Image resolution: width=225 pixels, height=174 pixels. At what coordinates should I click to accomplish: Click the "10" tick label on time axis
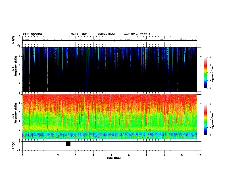click(200, 155)
